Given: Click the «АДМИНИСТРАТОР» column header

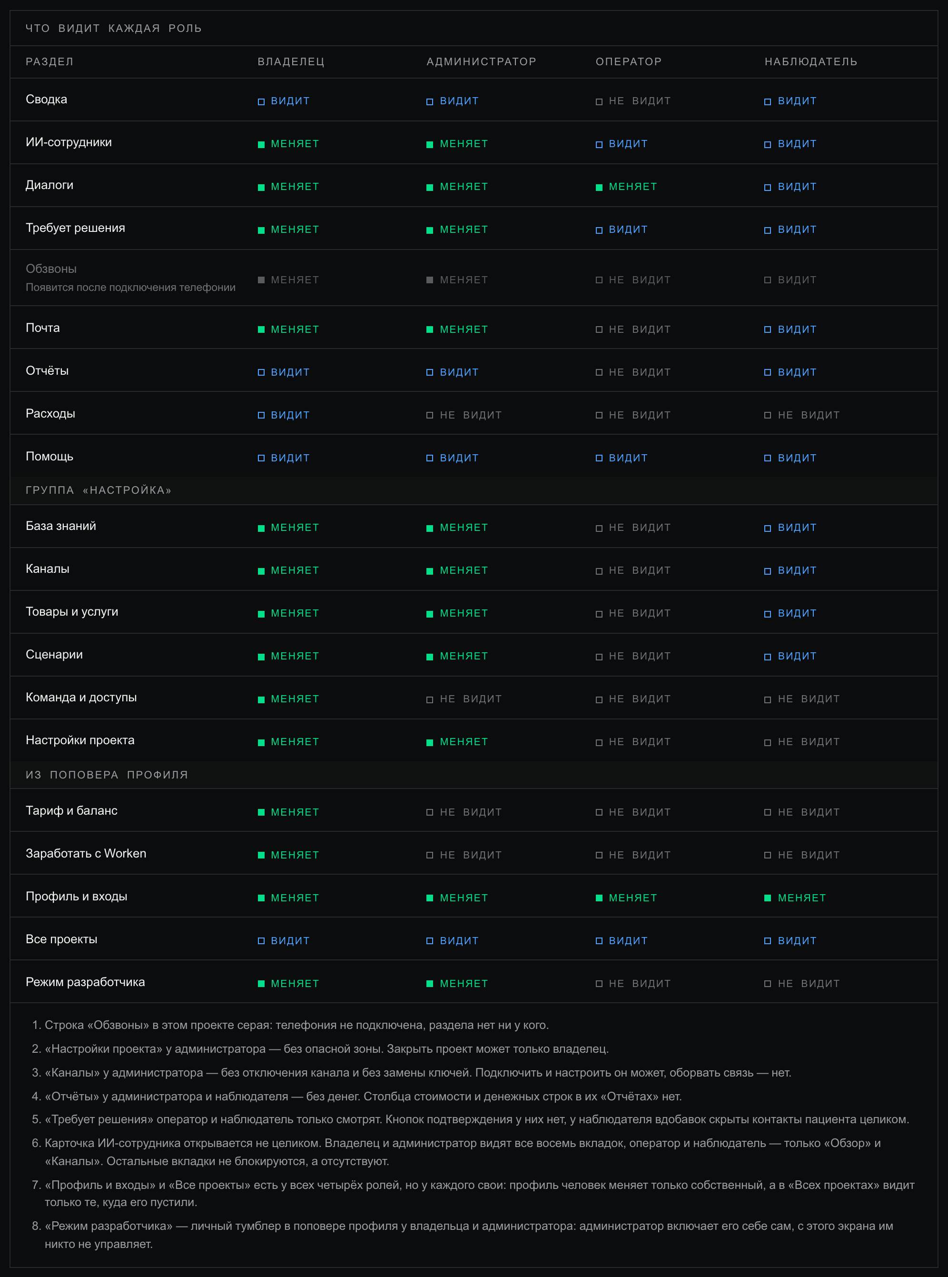Looking at the screenshot, I should tap(482, 61).
